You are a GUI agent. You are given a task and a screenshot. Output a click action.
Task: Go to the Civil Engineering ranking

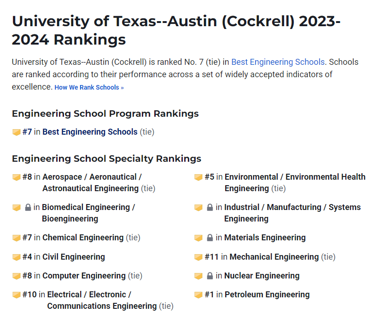pyautogui.click(x=74, y=257)
